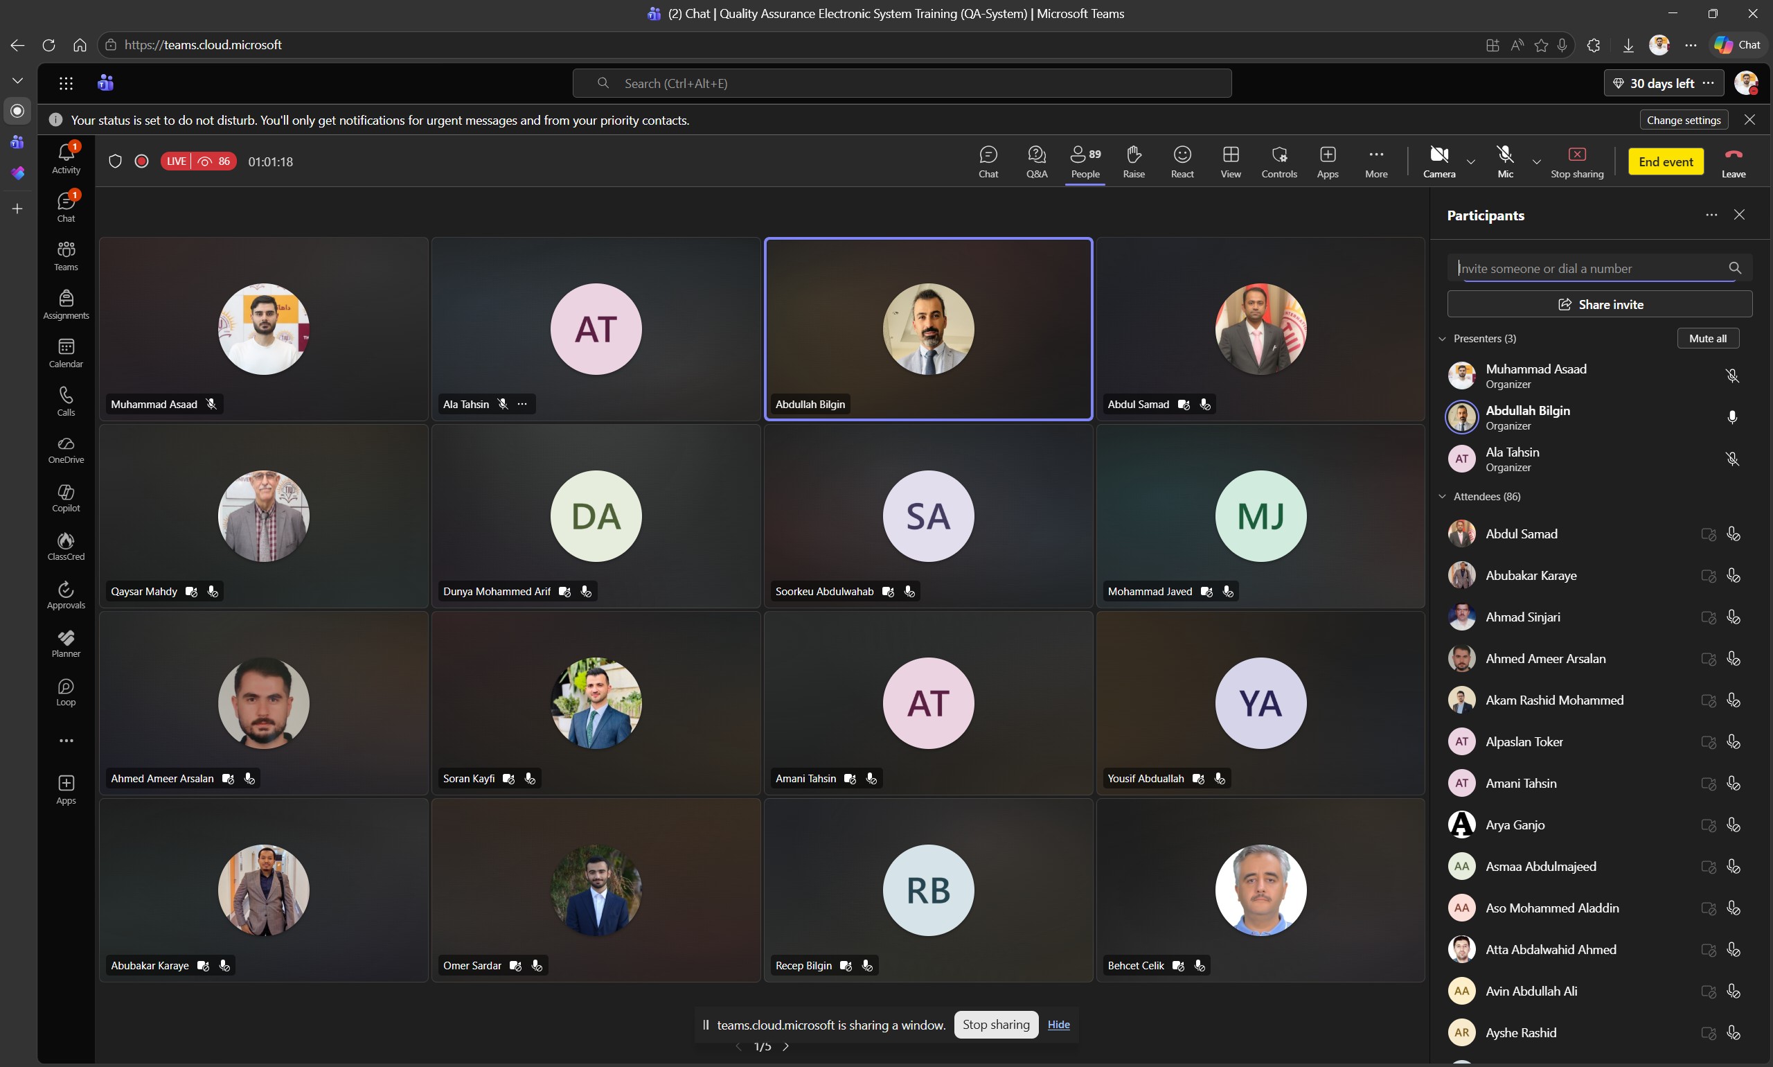Click the Hide link in sharing bar

coord(1058,1025)
